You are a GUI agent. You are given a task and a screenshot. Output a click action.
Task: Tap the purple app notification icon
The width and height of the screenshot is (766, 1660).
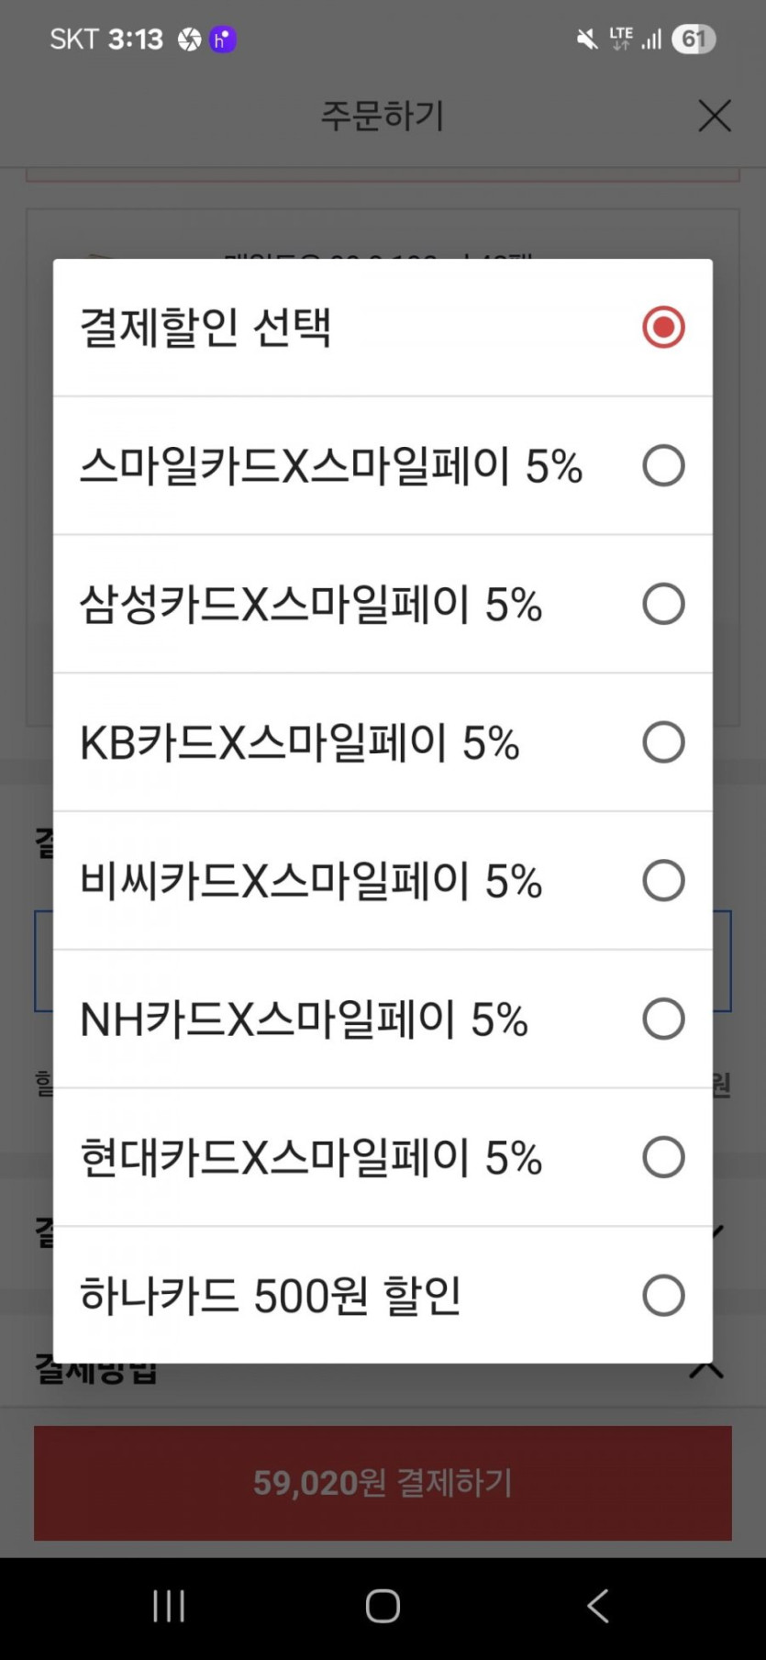tap(223, 39)
